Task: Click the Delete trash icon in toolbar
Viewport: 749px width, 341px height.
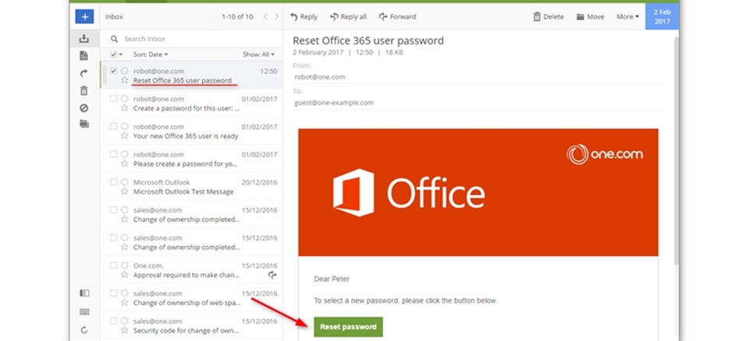Action: point(537,16)
